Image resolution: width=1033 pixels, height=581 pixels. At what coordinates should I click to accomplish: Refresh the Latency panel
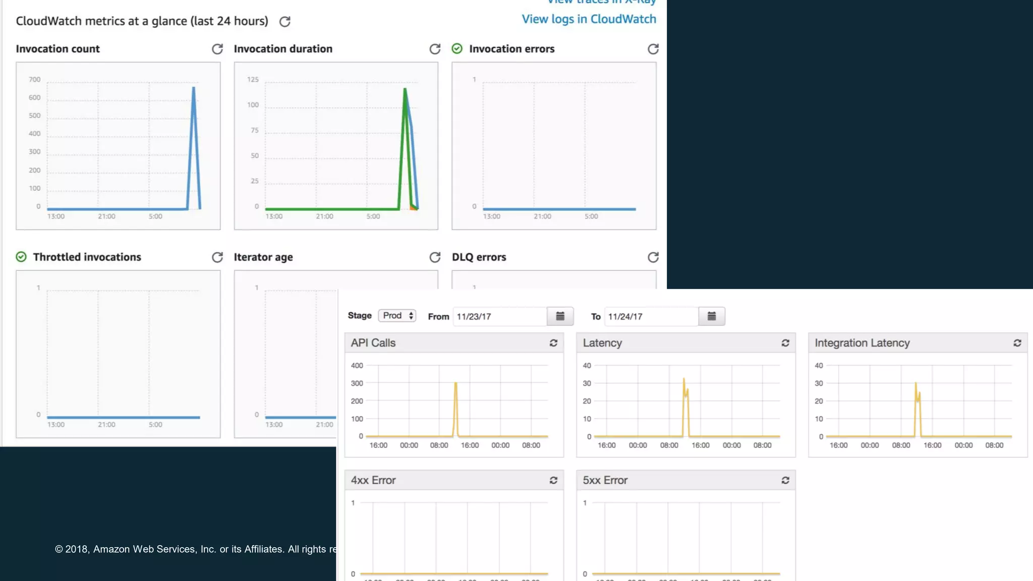coord(785,343)
